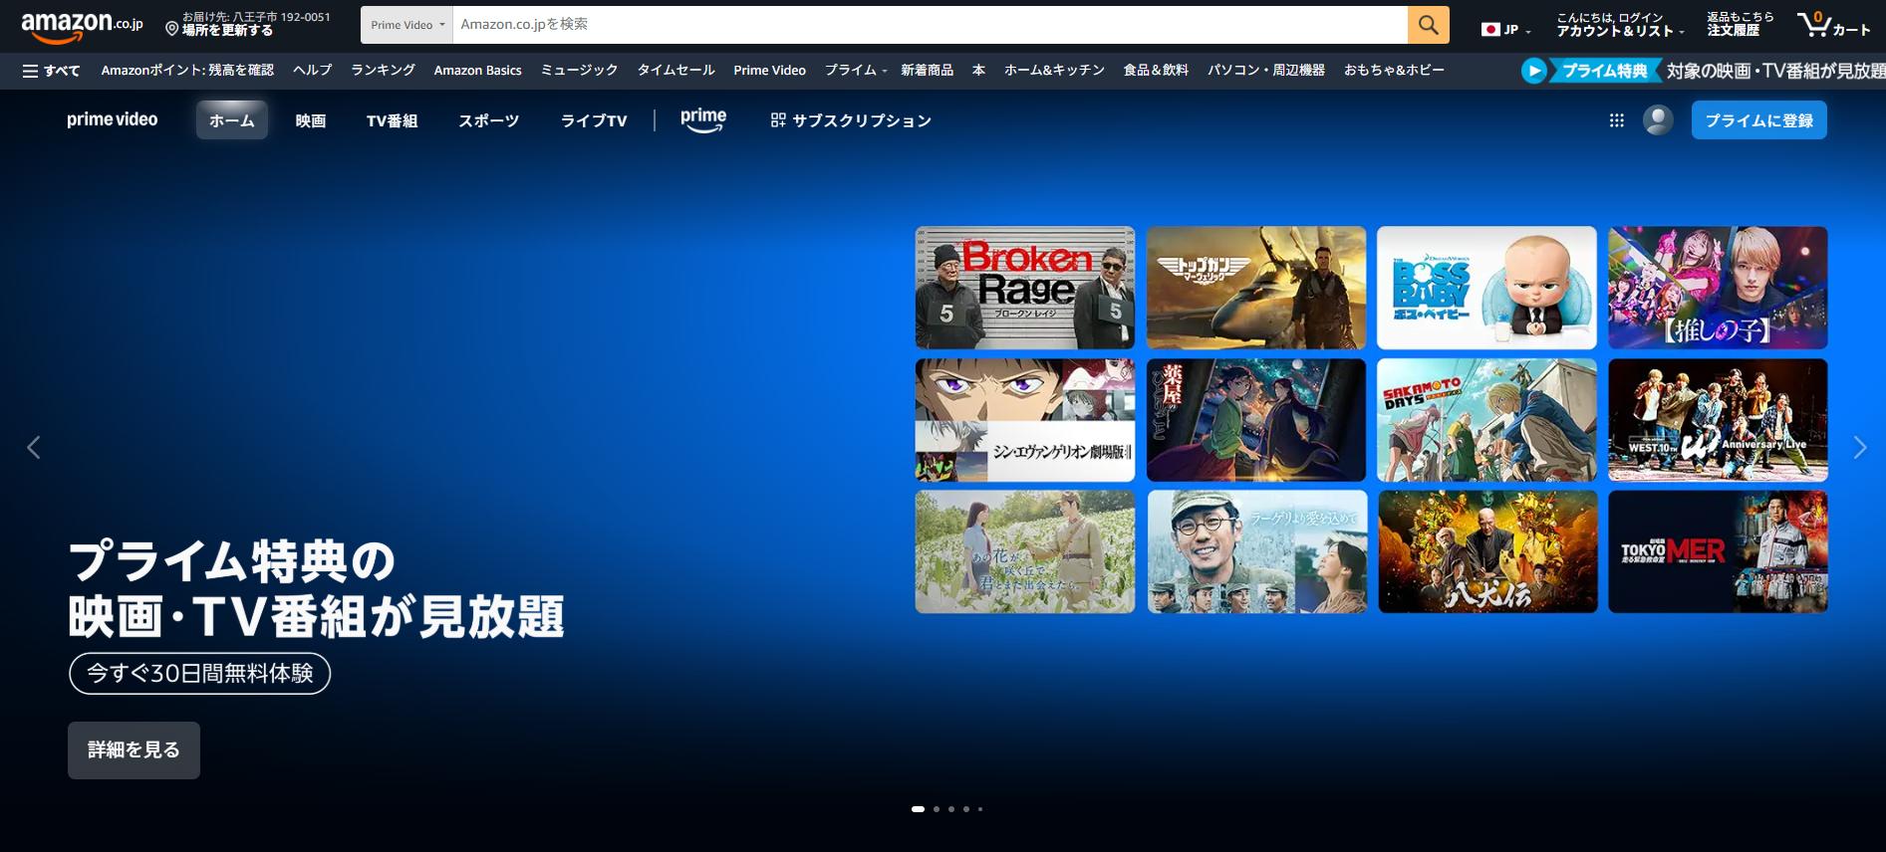Expand アカウント&リスト account menu
The width and height of the screenshot is (1886, 852).
1620,25
